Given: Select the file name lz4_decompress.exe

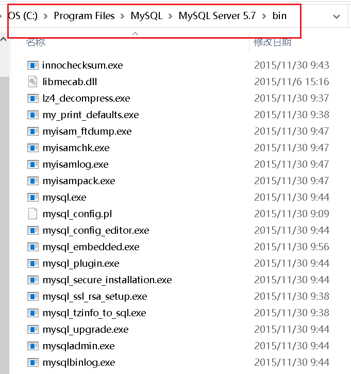Looking at the screenshot, I should click(86, 98).
